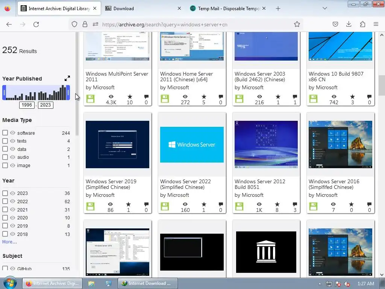Click right handle of year range slider

coord(68,93)
